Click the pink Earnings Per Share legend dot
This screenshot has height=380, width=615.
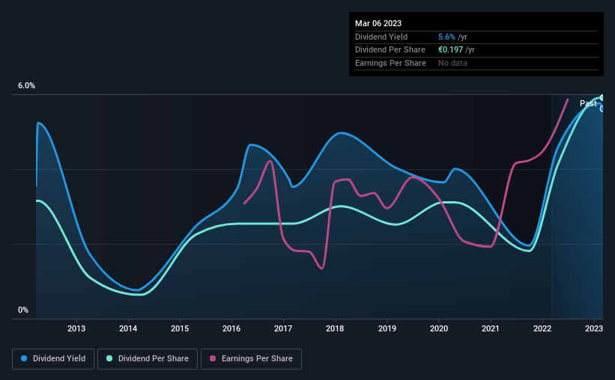(213, 358)
